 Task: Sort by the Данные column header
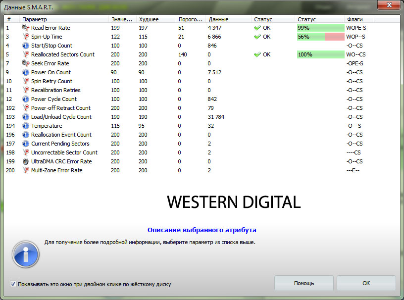pos(229,19)
